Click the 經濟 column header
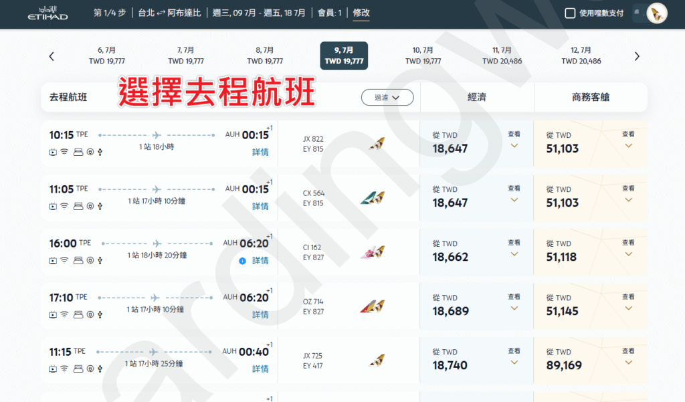Screen dimensions: 685x402 pos(476,97)
